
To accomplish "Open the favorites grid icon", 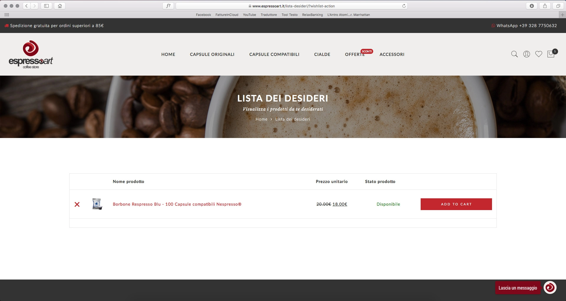I will click(7, 15).
